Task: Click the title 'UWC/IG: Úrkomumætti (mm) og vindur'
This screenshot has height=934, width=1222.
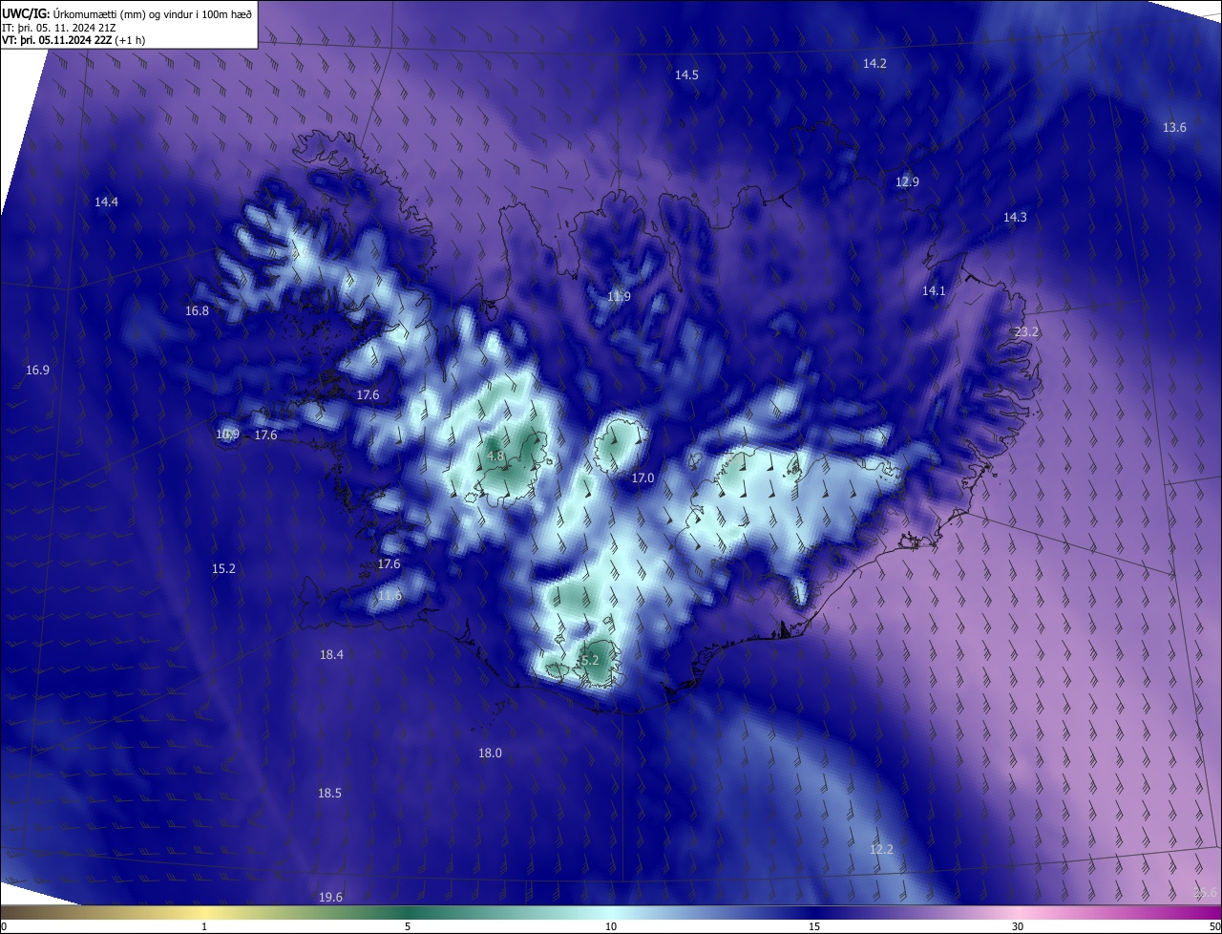Action: point(127,13)
